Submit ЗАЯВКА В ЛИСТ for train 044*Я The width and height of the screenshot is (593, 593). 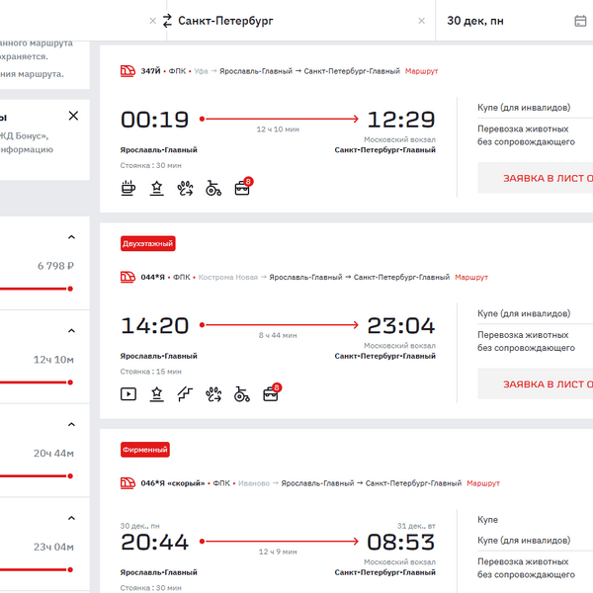536,384
